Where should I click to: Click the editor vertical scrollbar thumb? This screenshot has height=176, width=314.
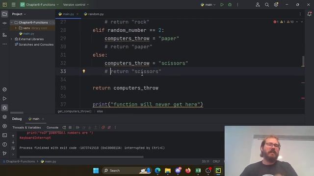pos(303,61)
